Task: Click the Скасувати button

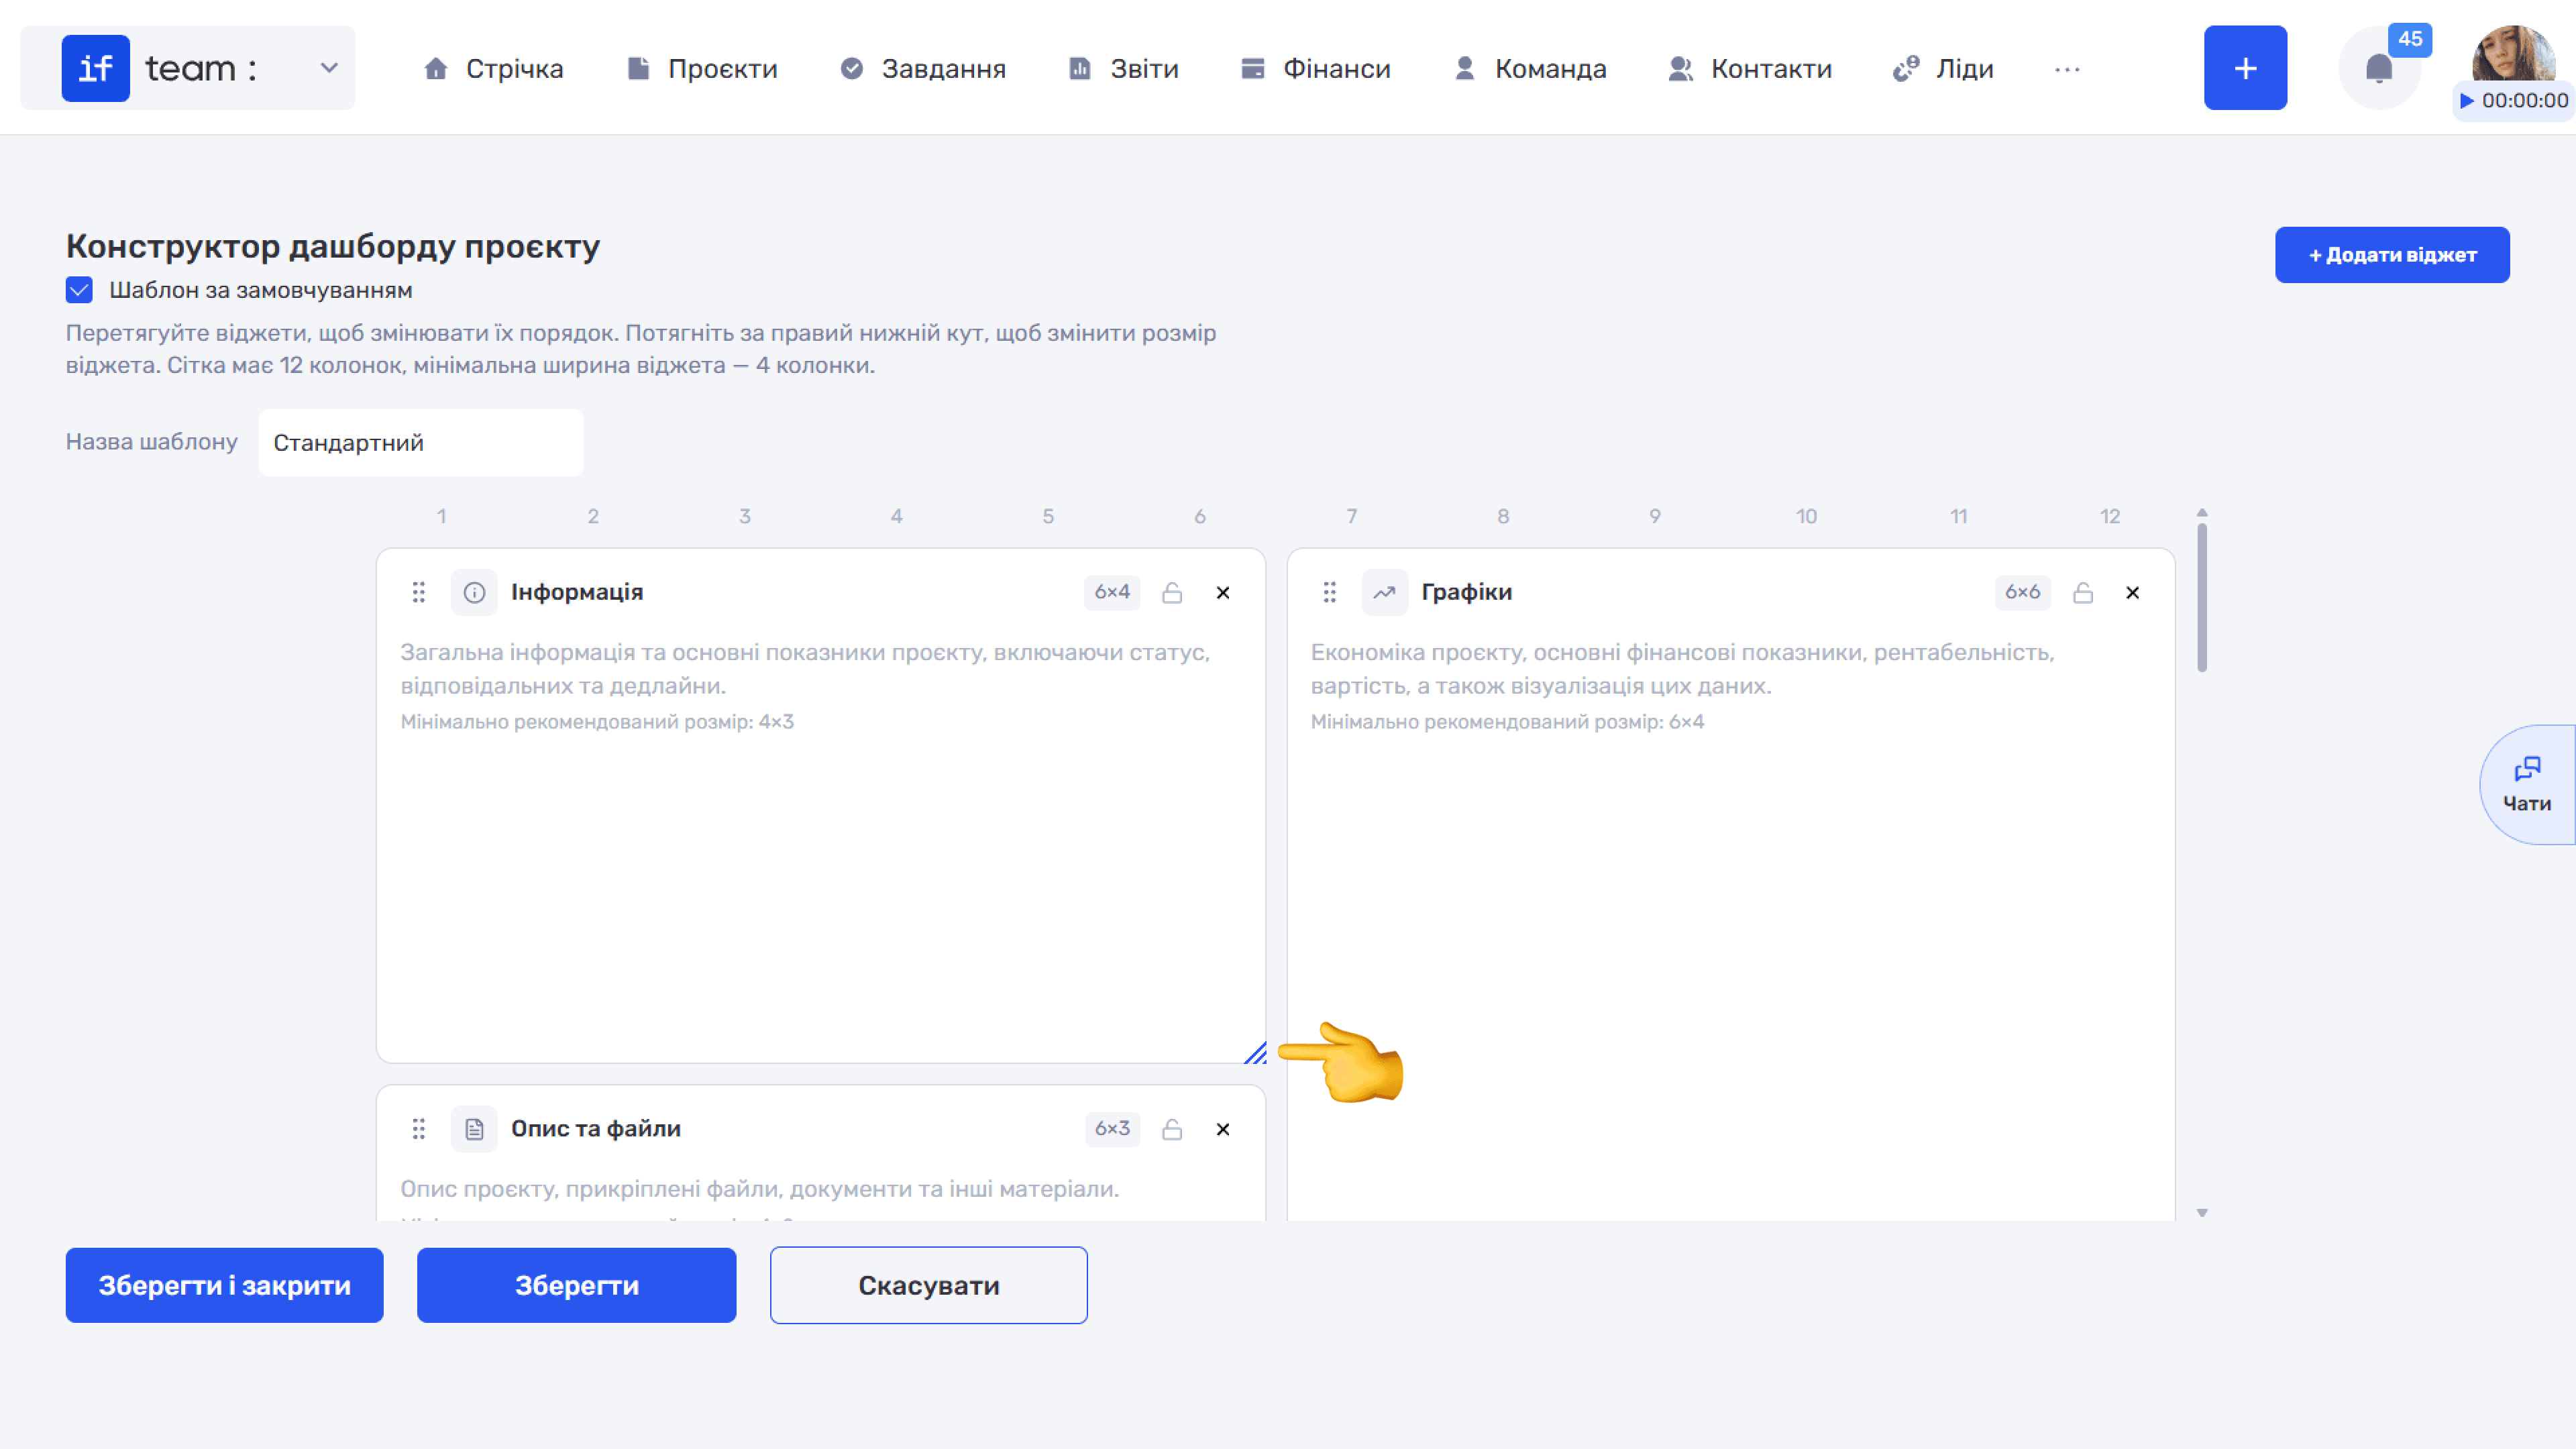Action: (929, 1285)
